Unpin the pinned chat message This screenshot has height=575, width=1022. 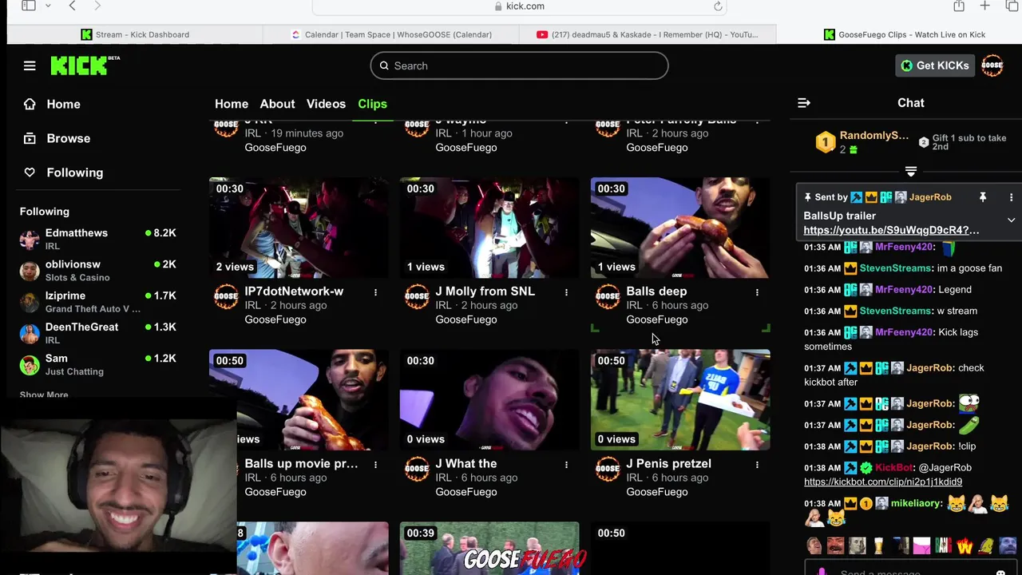click(x=983, y=197)
